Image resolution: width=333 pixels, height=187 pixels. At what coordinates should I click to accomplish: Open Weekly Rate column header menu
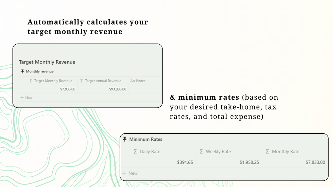229,151
